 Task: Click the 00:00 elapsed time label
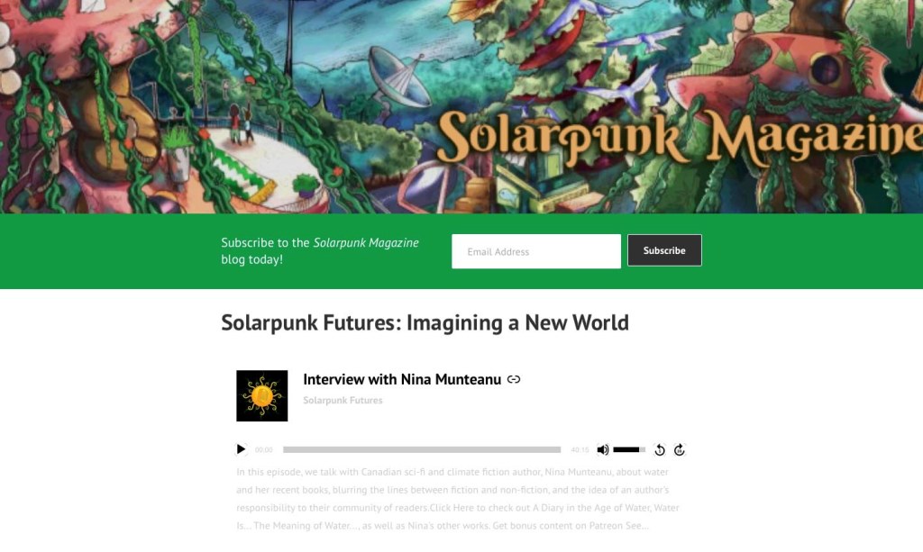tap(264, 449)
